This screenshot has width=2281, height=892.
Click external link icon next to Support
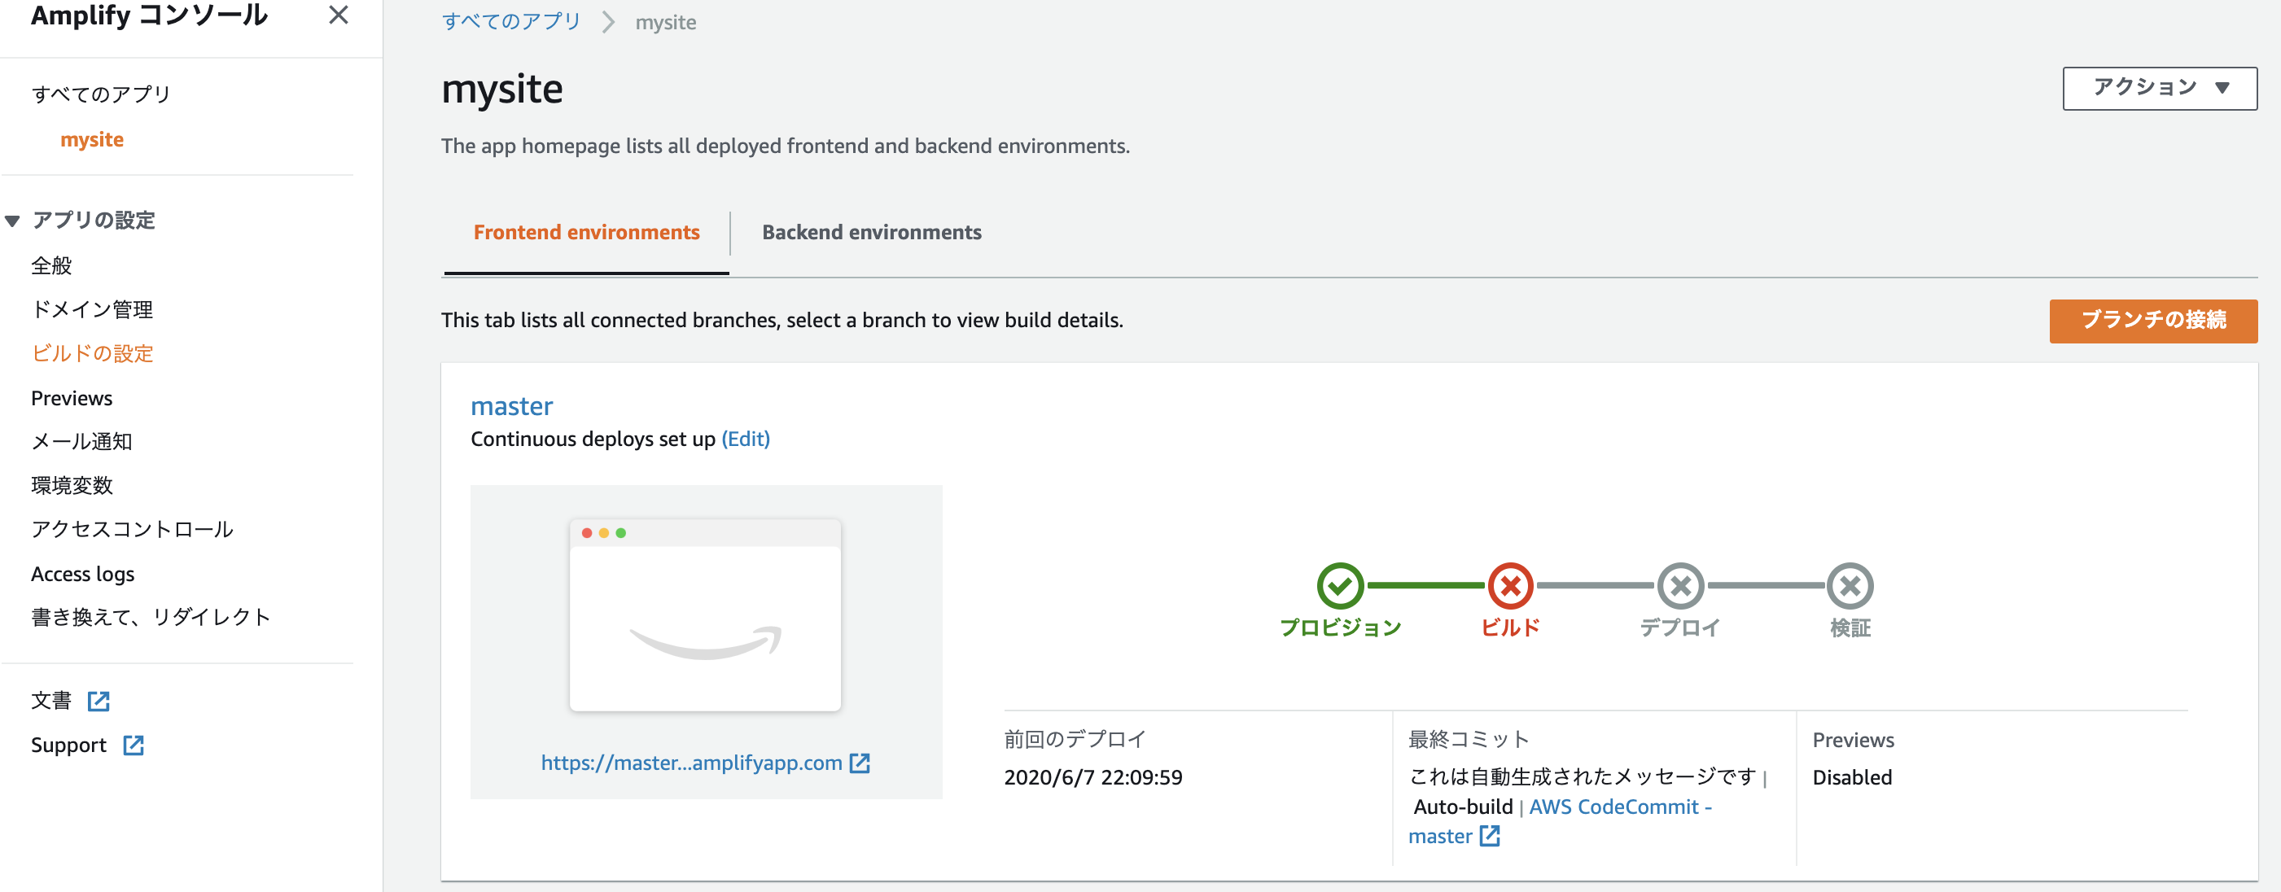[x=133, y=746]
